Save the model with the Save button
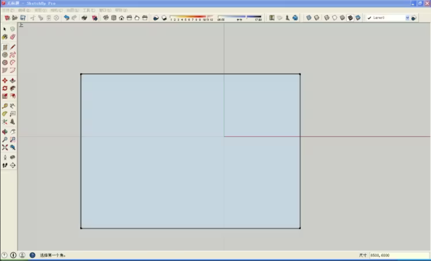Screen dimensions: 431x261 (x=22, y=18)
